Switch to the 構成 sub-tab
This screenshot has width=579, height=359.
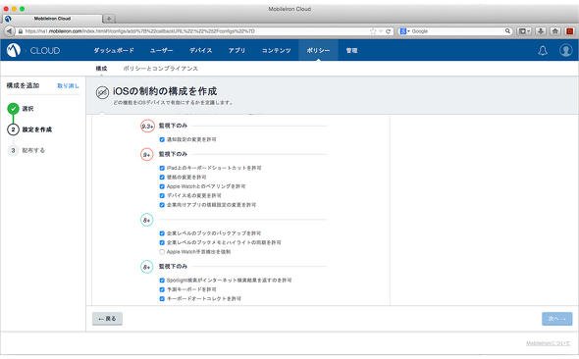click(101, 69)
